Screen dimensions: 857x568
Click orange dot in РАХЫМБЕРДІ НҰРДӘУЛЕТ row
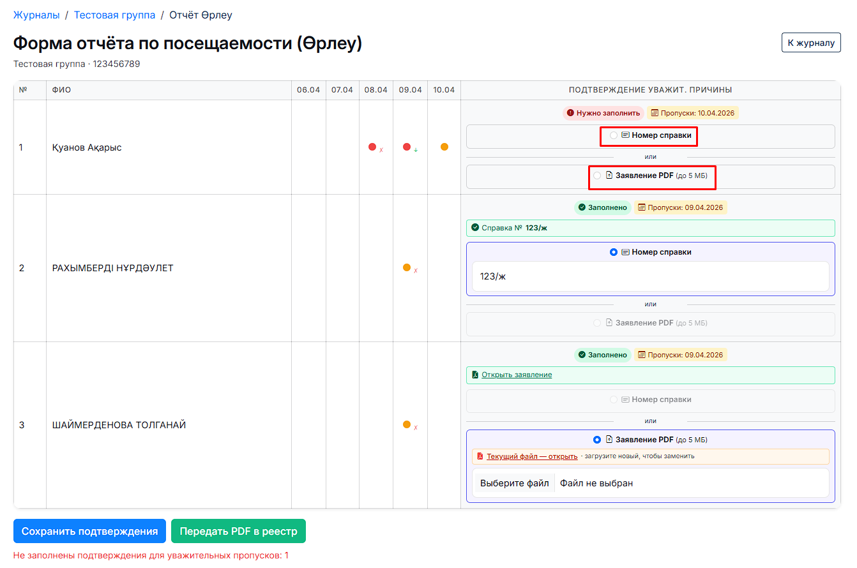click(x=407, y=267)
